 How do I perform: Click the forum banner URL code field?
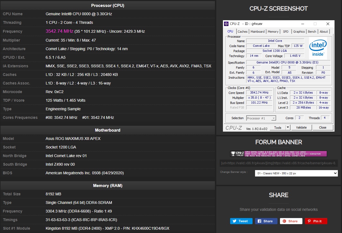[279, 163]
